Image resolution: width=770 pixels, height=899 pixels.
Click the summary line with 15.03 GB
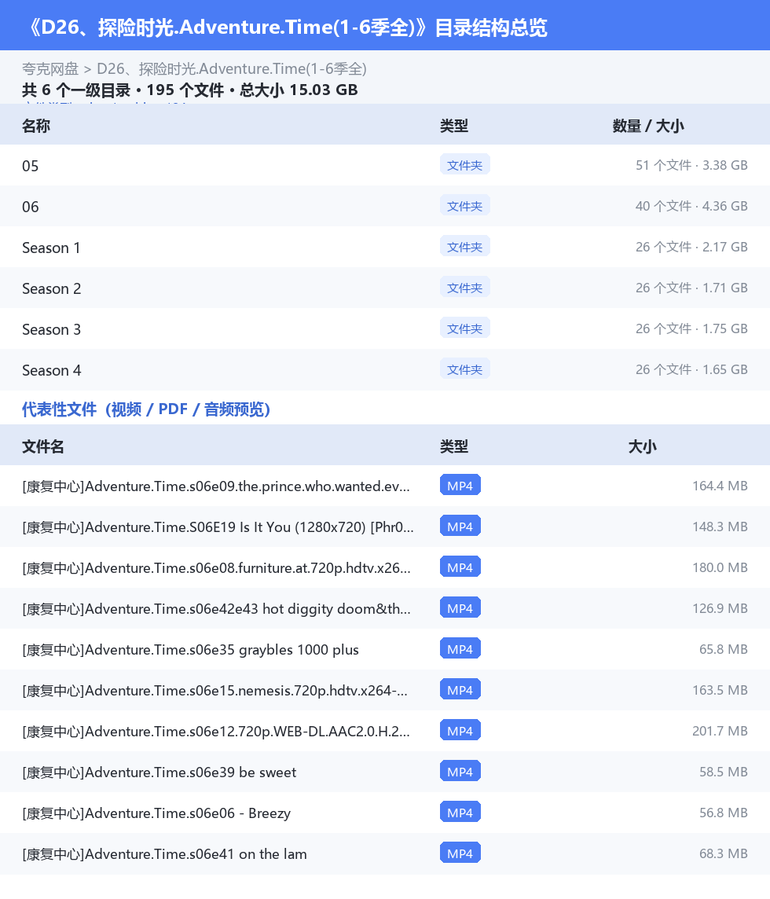pos(190,90)
